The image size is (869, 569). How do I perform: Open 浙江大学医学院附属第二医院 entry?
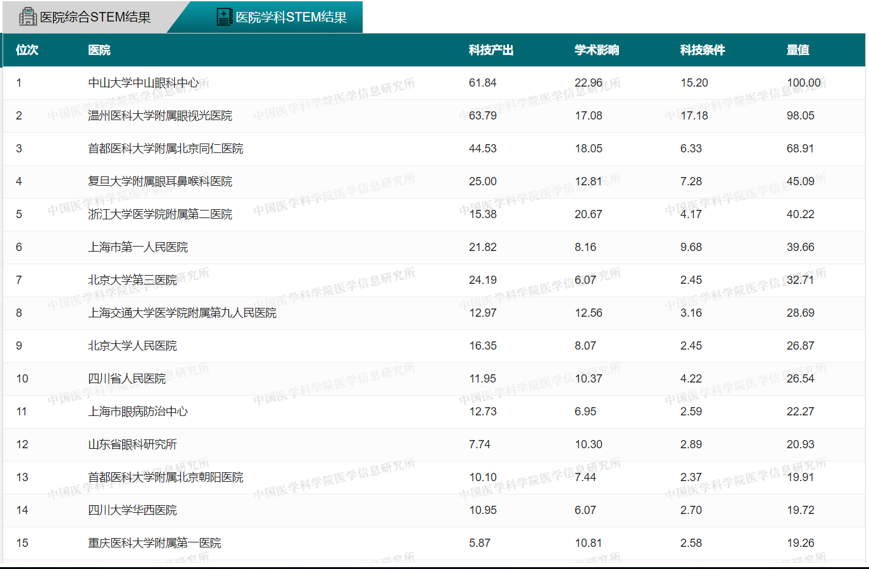(159, 214)
